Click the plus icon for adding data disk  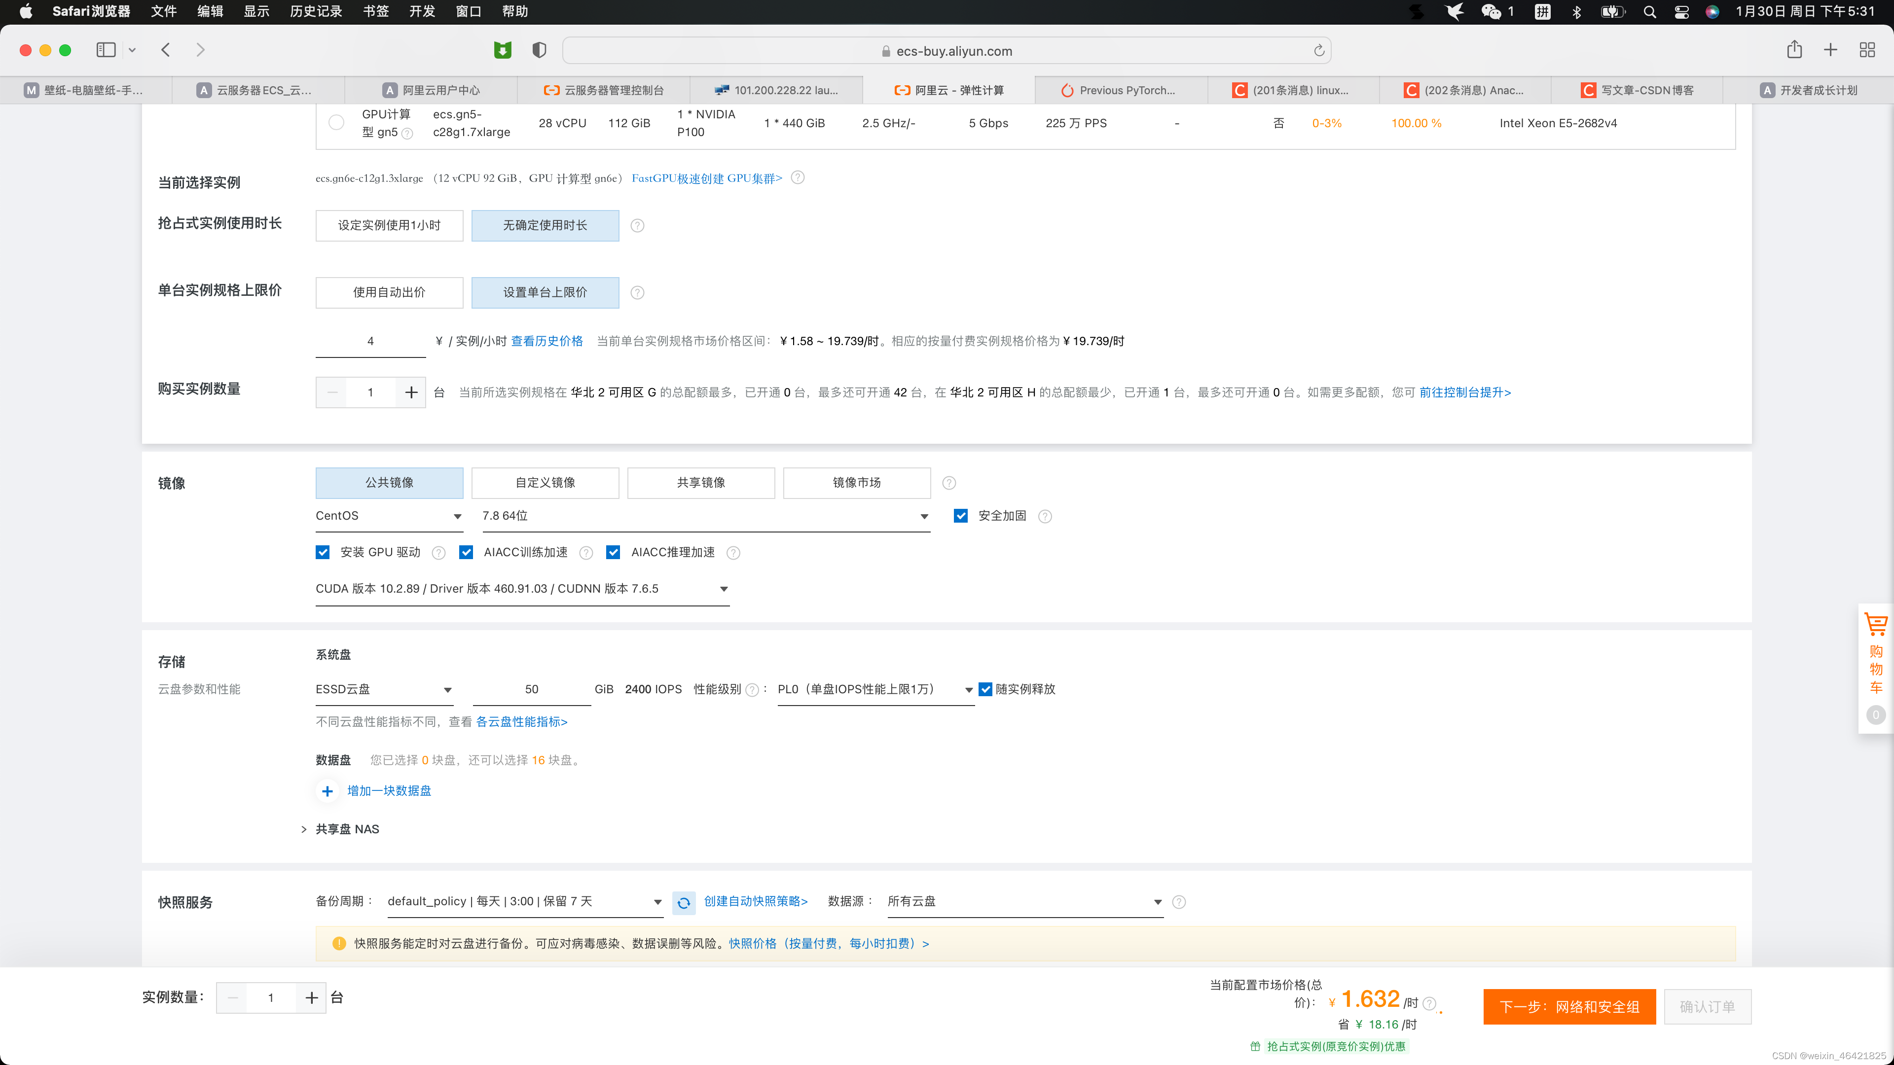[x=327, y=791]
